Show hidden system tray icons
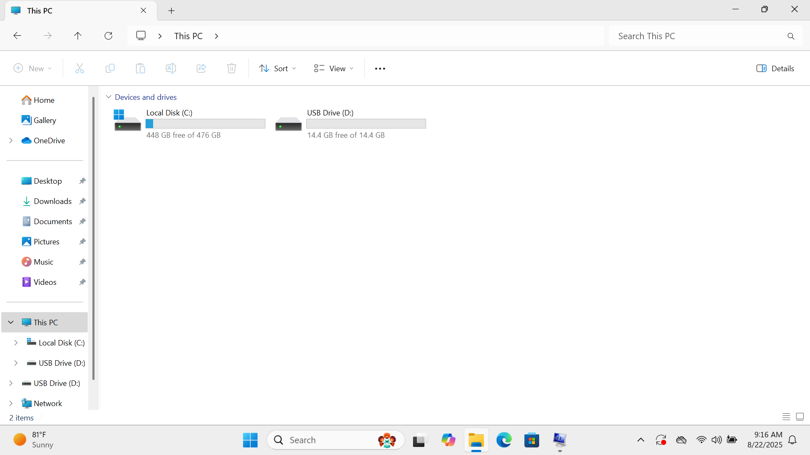Screen dimensions: 810x455 (x=640, y=440)
